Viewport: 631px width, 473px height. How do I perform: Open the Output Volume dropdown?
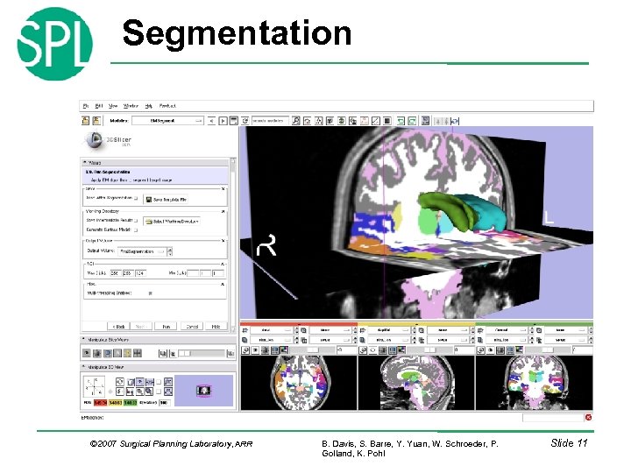pyautogui.click(x=142, y=251)
